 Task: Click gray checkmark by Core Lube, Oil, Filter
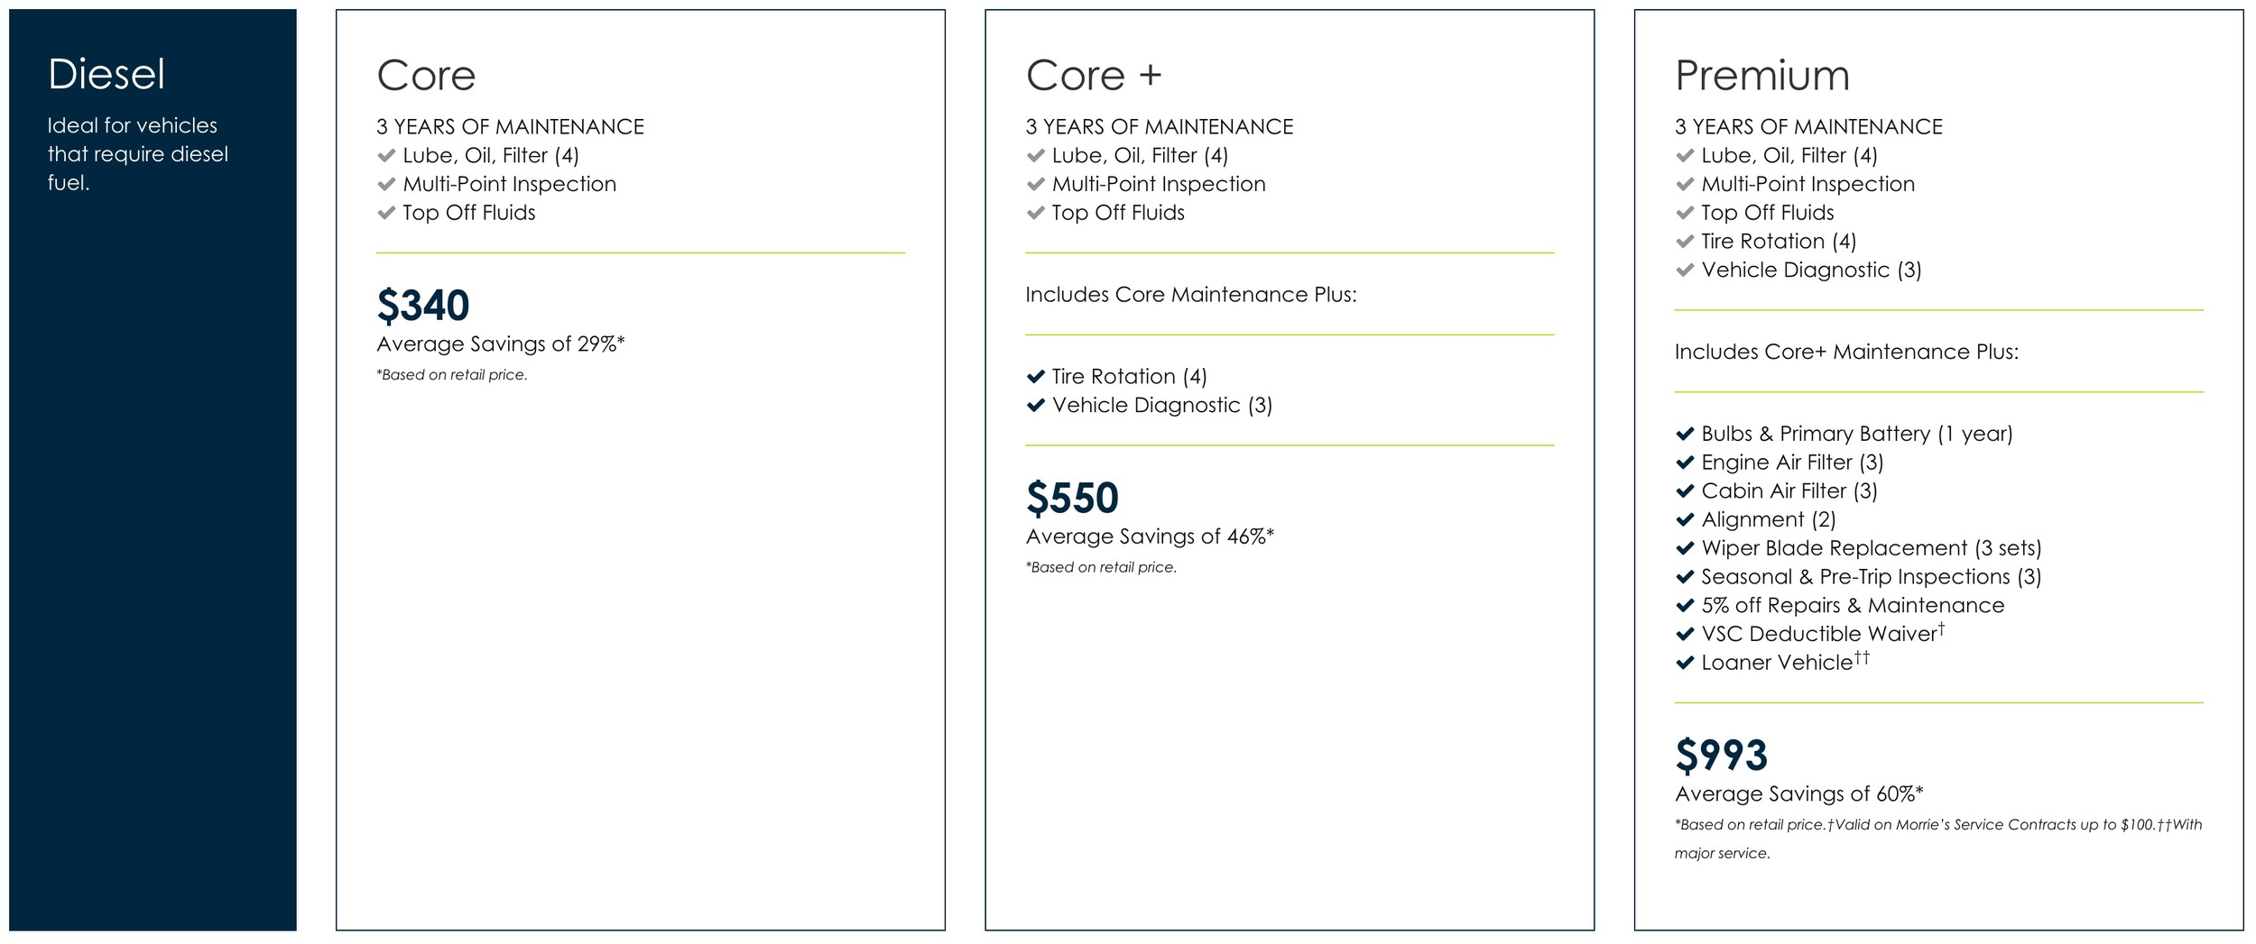click(x=387, y=156)
